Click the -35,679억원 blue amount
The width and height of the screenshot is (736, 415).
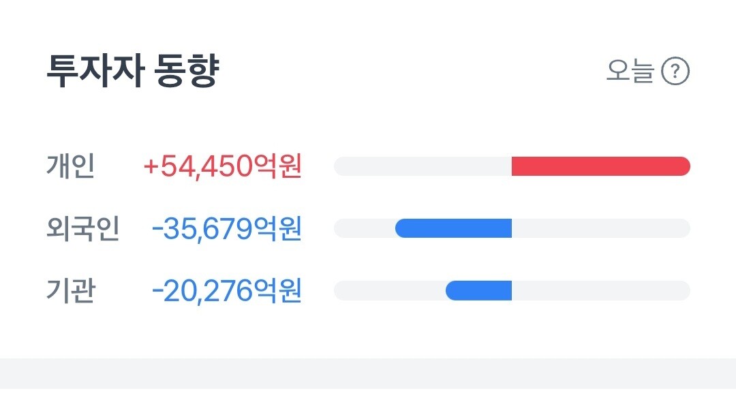(x=227, y=229)
